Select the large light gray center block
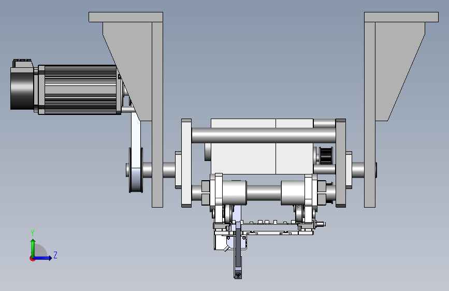Screen dimensions: 449x291 pyautogui.click(x=262, y=158)
